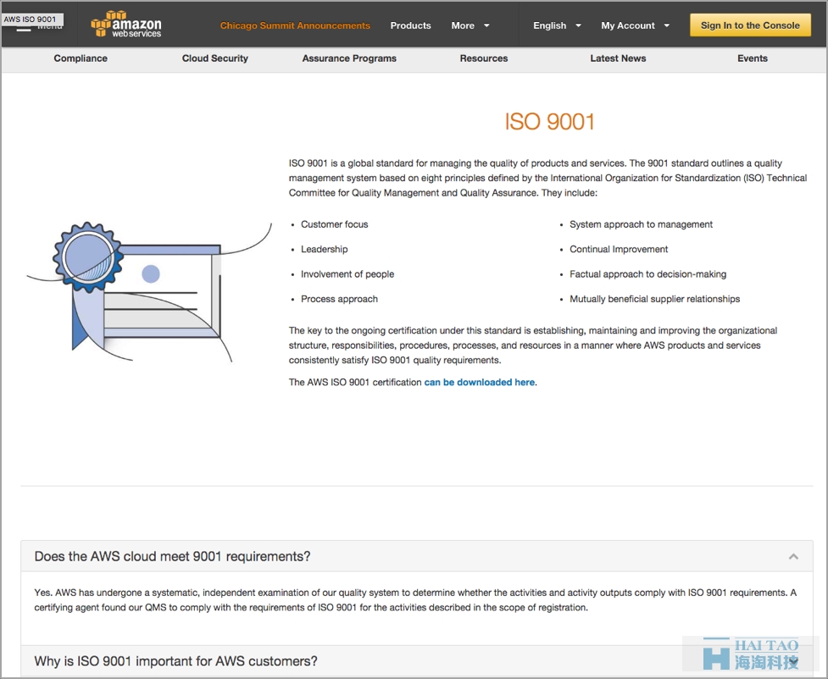The image size is (828, 679).
Task: View the Latest News tab
Action: pos(618,58)
